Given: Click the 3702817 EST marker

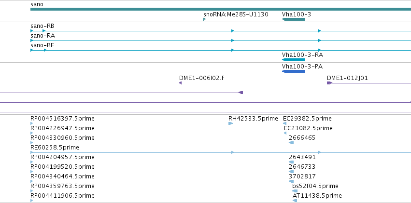Looking at the screenshot, I should tap(291, 181).
